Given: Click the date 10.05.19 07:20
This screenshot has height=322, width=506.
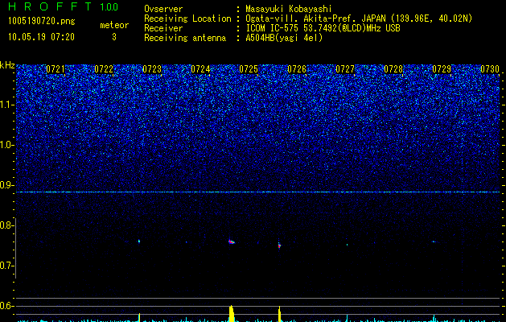Looking at the screenshot, I should tap(41, 37).
